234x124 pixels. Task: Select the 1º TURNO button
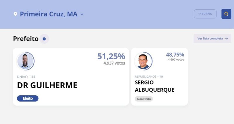pos(205,14)
